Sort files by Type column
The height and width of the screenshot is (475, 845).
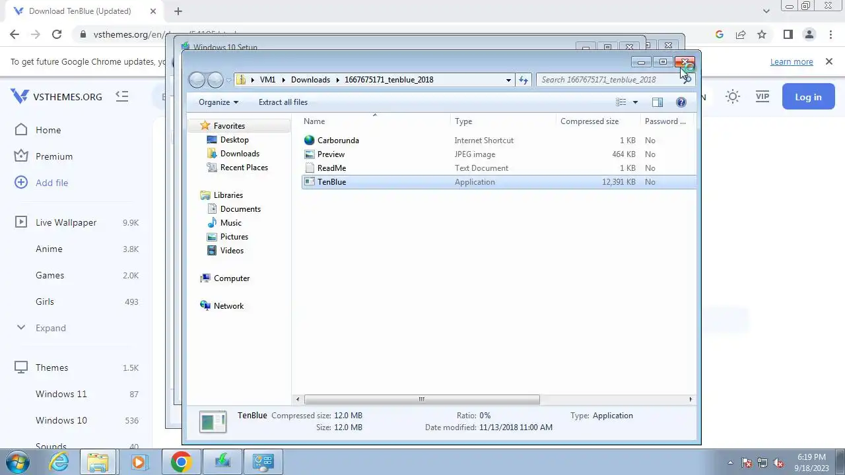504,121
